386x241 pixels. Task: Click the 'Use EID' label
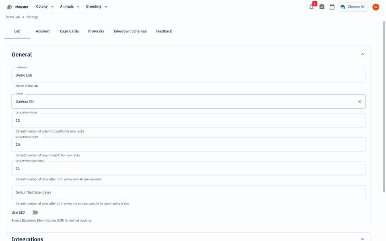(18, 212)
